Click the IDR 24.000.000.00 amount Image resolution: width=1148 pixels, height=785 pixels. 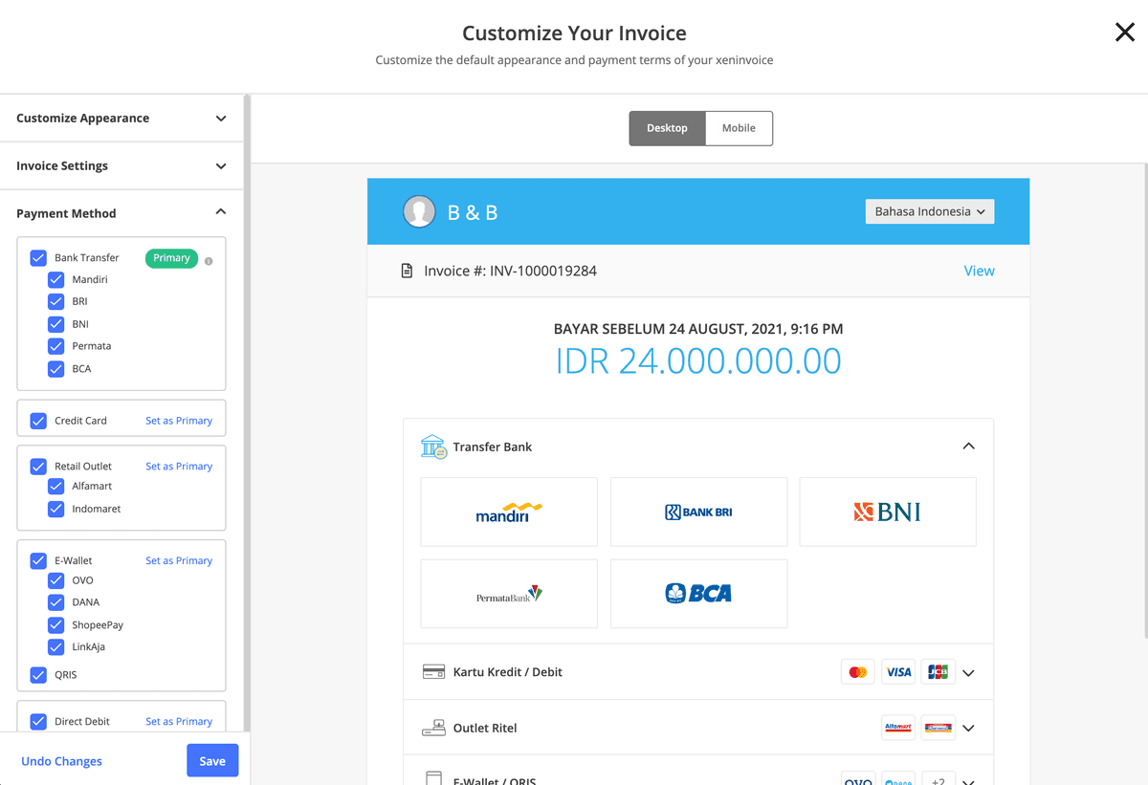(x=698, y=361)
